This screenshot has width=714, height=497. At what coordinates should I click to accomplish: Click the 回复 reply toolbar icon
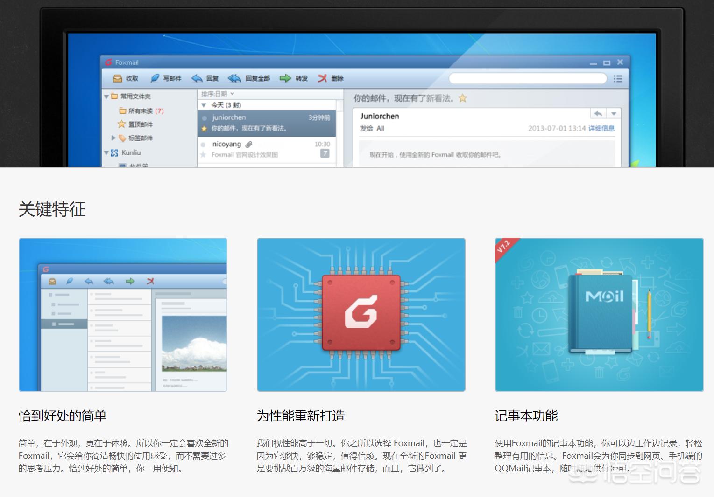[x=197, y=78]
